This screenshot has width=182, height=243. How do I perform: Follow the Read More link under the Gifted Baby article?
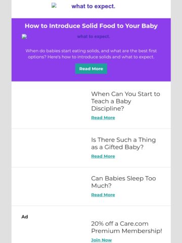tap(103, 156)
